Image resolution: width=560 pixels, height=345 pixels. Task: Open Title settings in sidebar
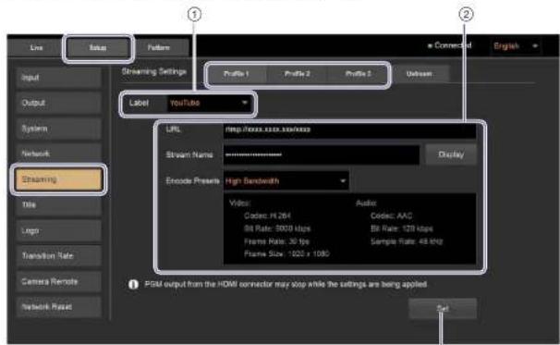tap(58, 204)
